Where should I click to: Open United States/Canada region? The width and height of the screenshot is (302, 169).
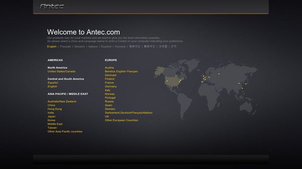coord(61,71)
